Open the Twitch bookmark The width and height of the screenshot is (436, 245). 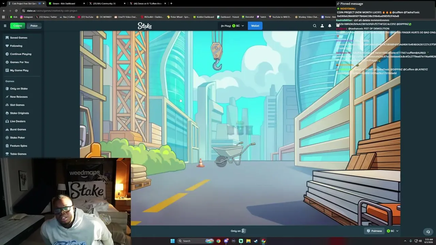261,17
